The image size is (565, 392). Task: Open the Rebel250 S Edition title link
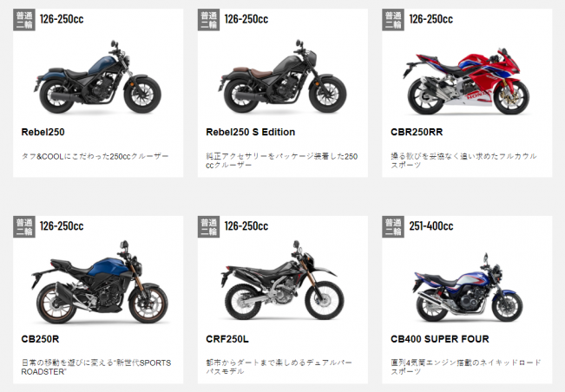(251, 132)
